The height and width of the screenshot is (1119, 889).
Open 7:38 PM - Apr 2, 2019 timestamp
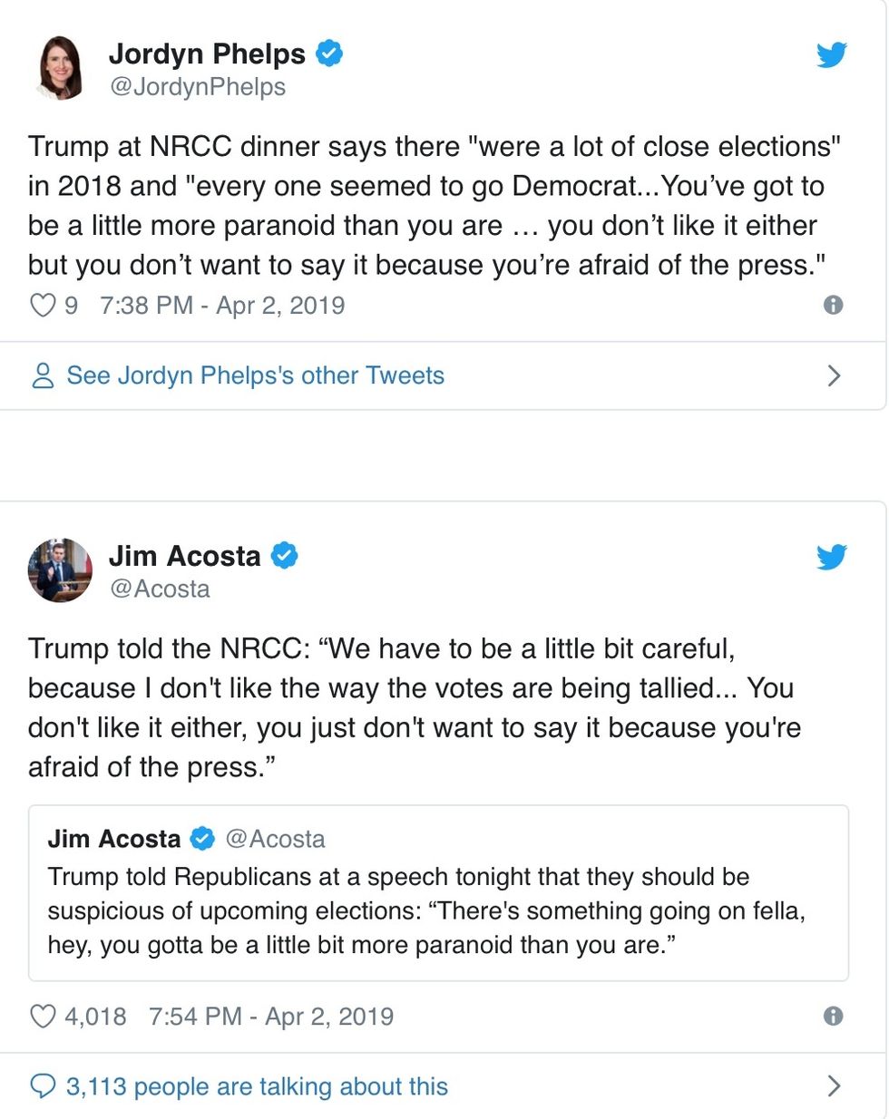222,306
